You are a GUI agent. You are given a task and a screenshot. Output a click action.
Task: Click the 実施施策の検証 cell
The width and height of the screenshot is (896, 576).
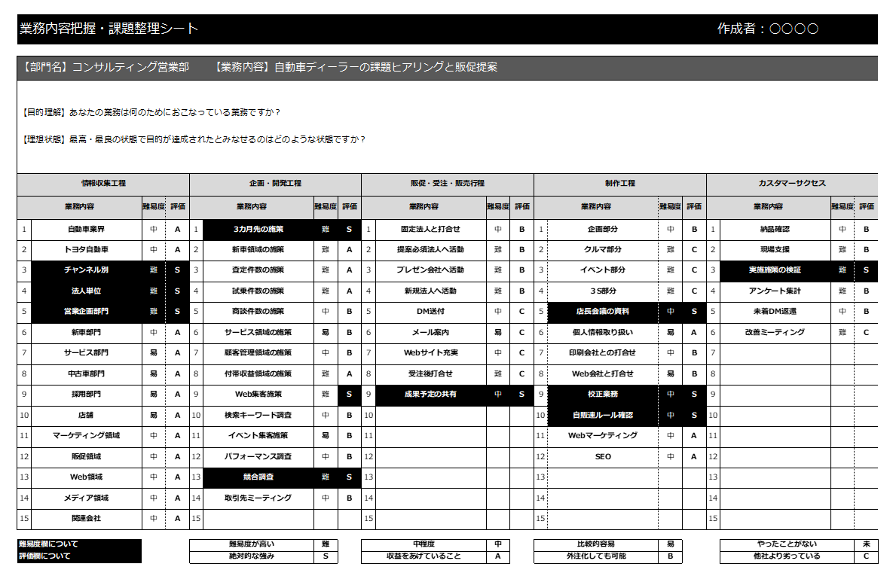(x=775, y=270)
